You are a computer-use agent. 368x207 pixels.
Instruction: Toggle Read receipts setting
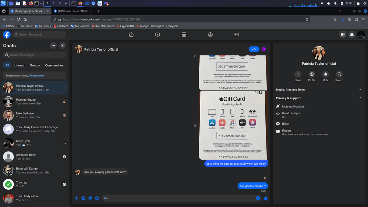pyautogui.click(x=319, y=115)
